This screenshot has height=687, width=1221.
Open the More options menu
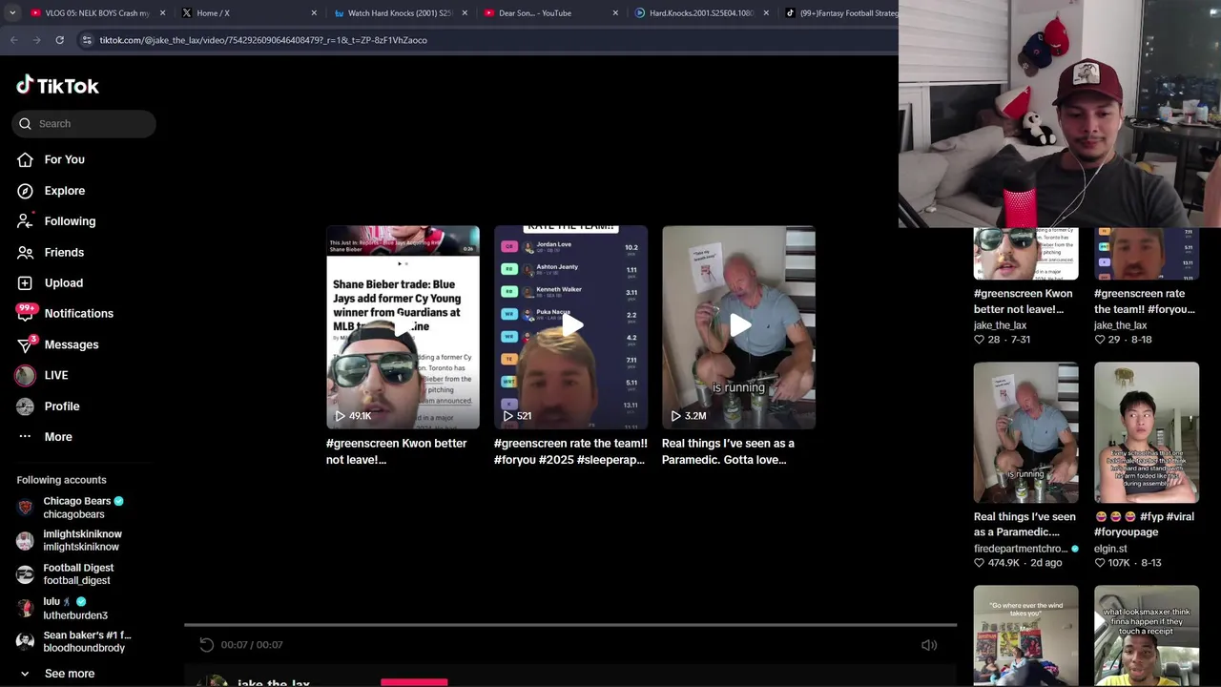58,437
